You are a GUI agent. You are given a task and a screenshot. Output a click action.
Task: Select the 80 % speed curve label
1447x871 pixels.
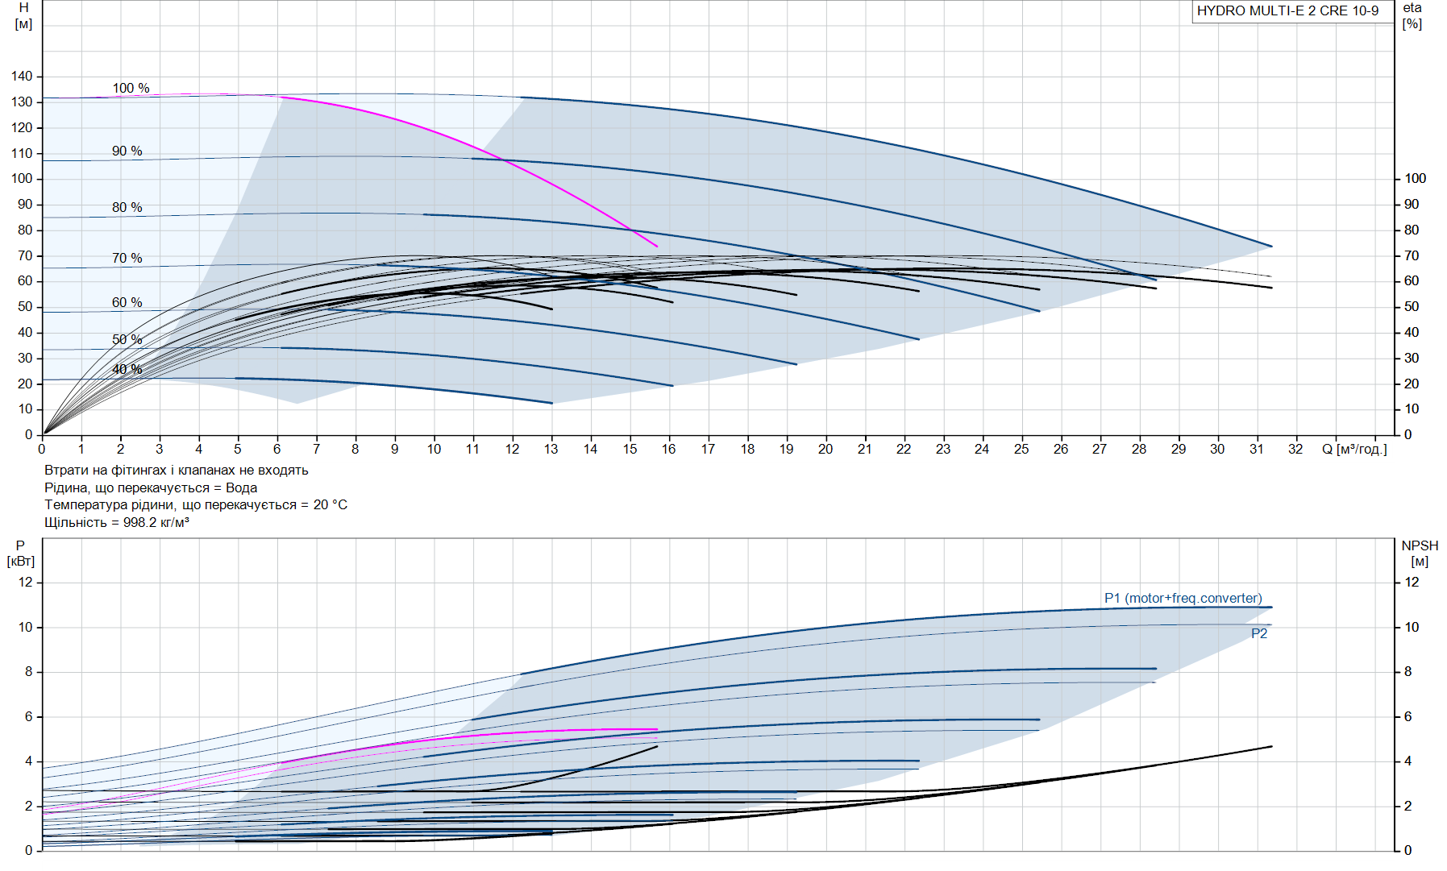127,207
